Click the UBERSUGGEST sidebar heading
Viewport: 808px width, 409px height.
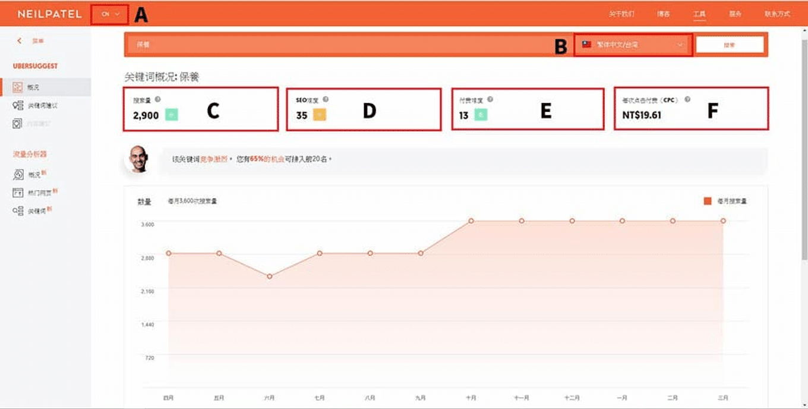point(35,66)
